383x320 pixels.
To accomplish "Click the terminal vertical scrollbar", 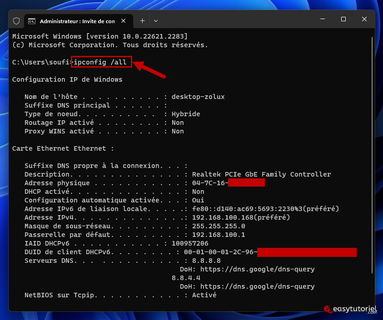I will (x=372, y=155).
